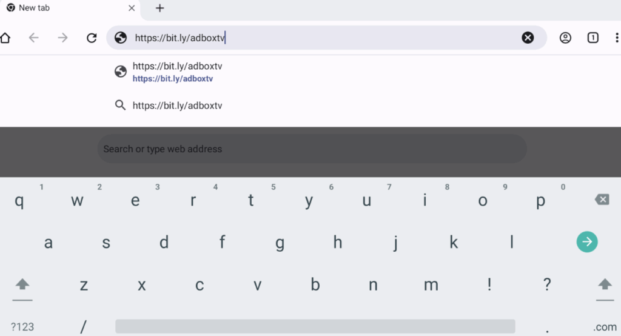Reload the page with refresh icon
621x336 pixels.
(92, 38)
